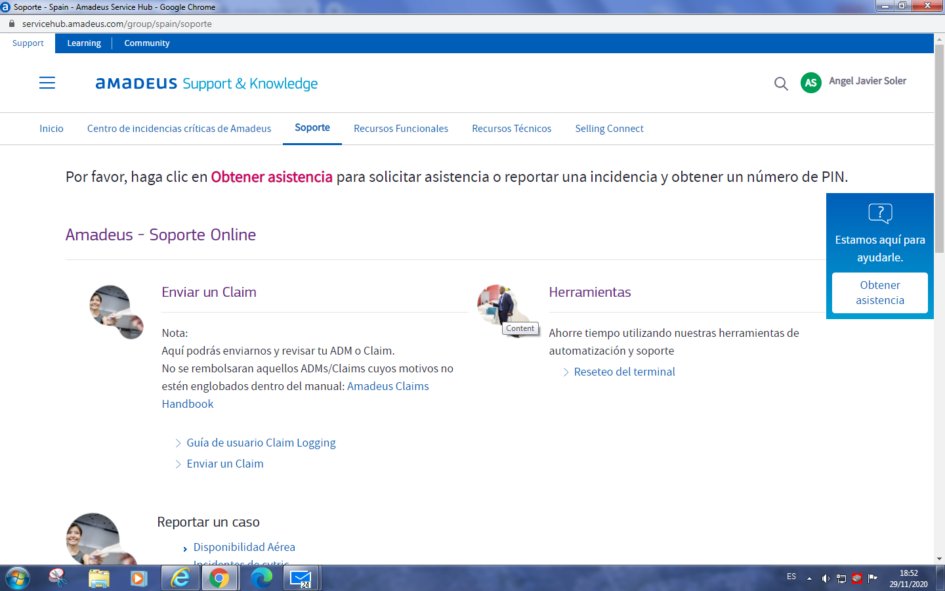Screen dimensions: 945x591
Task: Click the Reportar un caso heading
Action: point(208,522)
